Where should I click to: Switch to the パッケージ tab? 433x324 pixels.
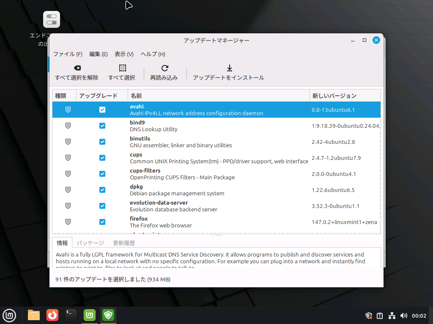(90, 243)
